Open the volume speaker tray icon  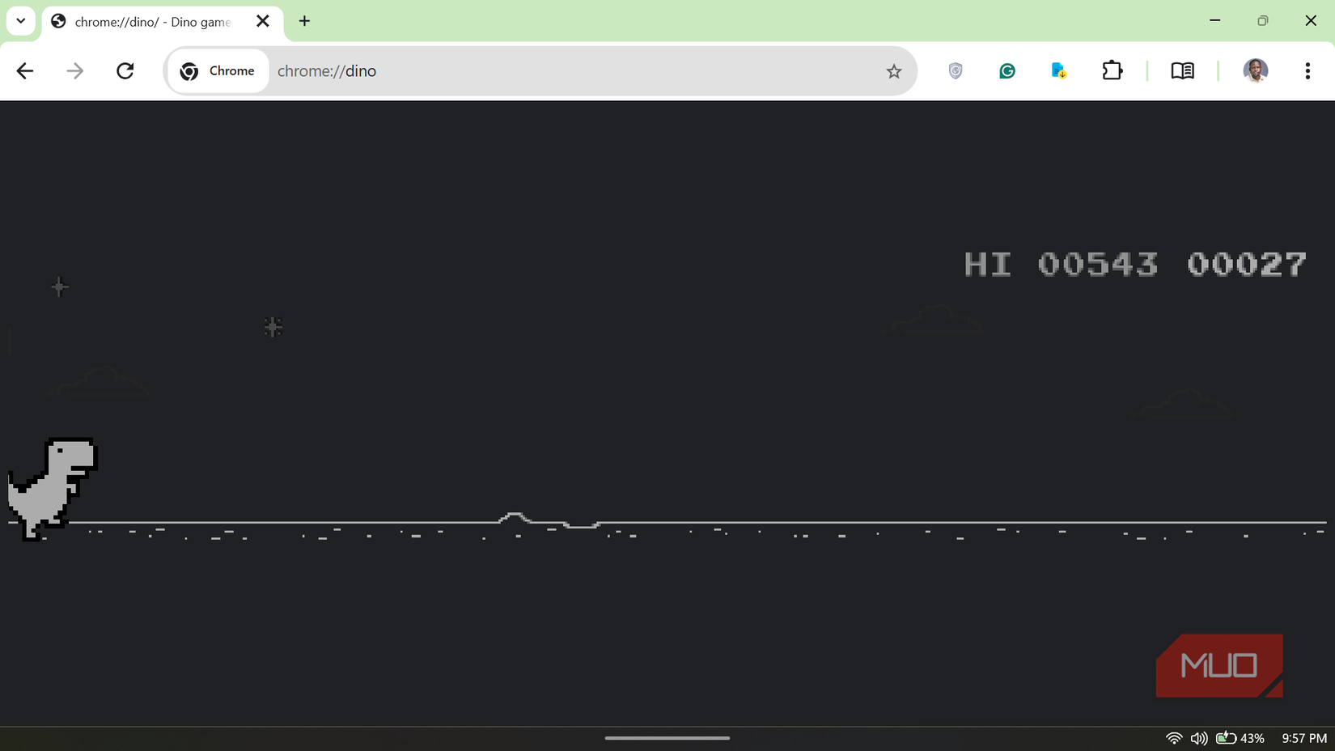[x=1199, y=738]
